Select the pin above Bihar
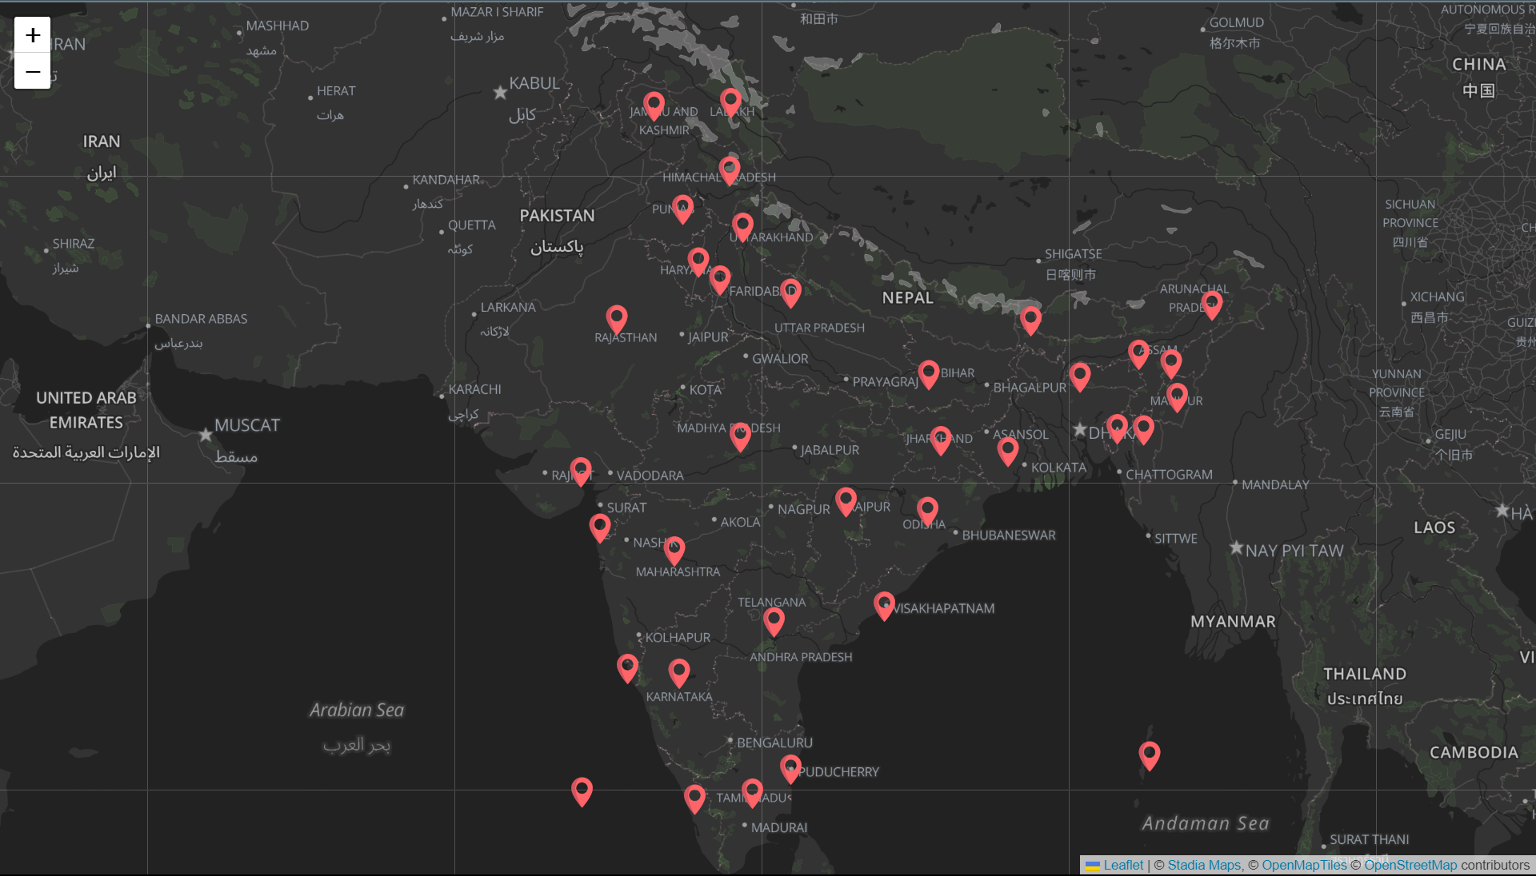Image resolution: width=1536 pixels, height=876 pixels. (929, 373)
